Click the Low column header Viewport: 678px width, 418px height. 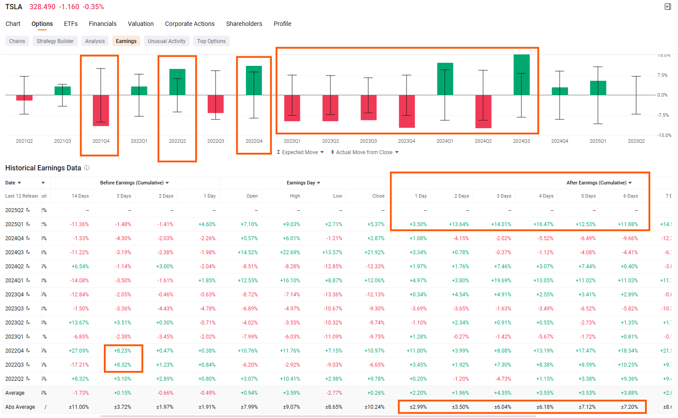click(337, 196)
